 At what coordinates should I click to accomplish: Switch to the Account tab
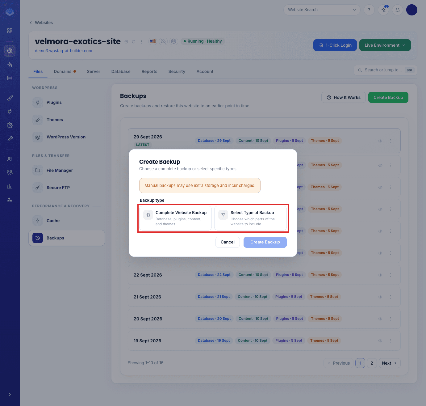tap(205, 71)
